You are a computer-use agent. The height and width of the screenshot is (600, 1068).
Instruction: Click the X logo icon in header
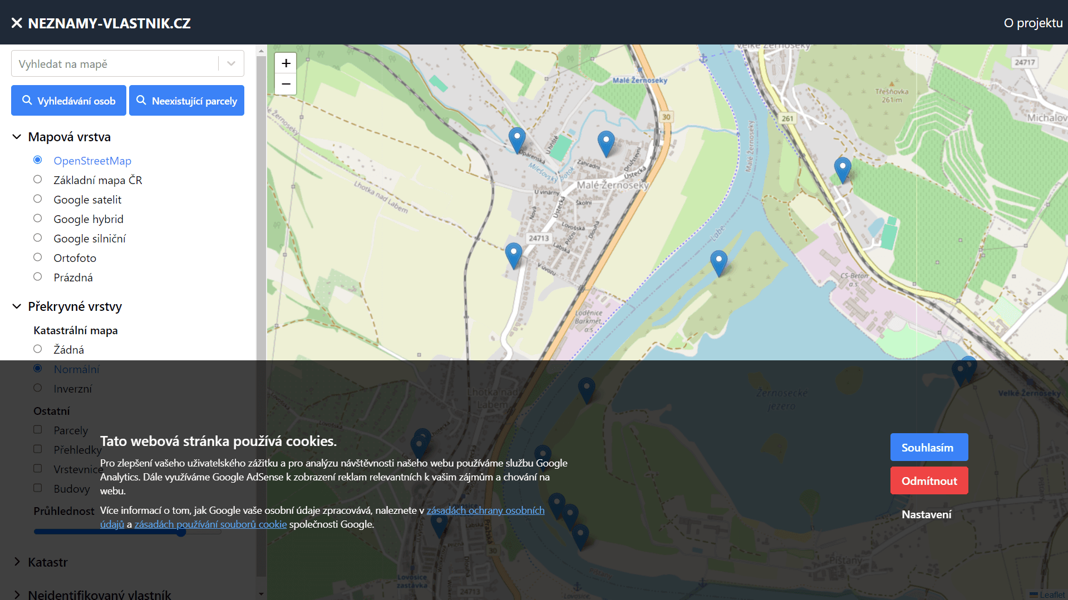(x=17, y=23)
